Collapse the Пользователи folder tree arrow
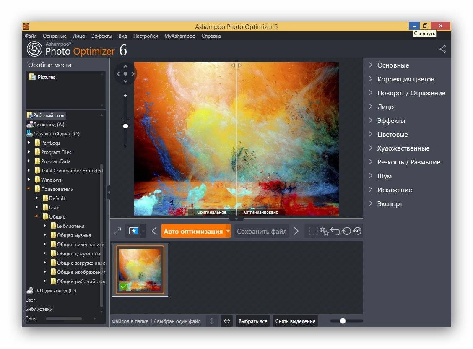 [x=29, y=188]
